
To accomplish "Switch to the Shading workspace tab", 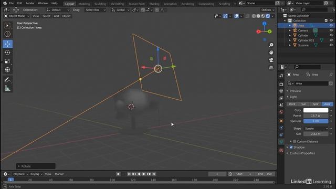I will (x=154, y=4).
